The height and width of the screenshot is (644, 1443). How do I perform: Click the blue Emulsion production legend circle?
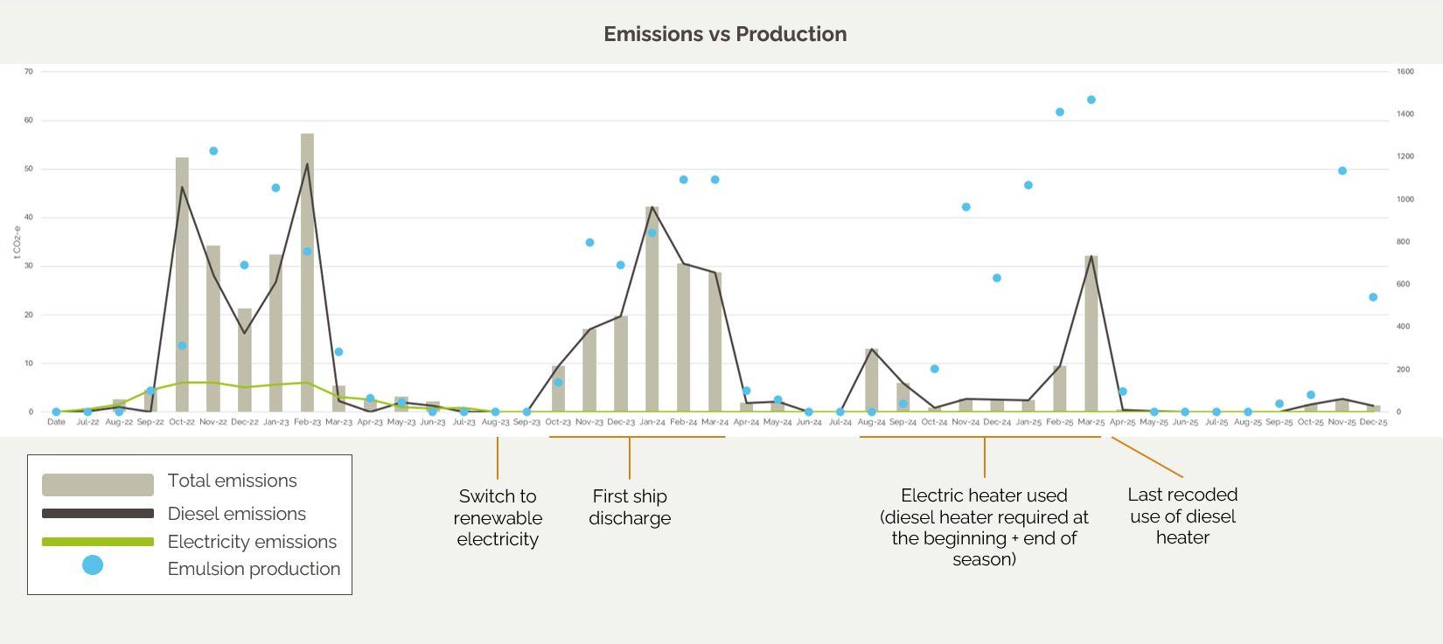93,565
